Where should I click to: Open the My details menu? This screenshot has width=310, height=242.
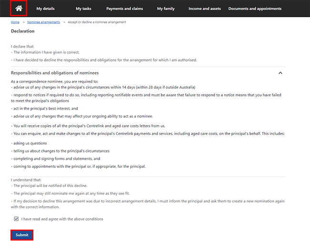point(45,9)
